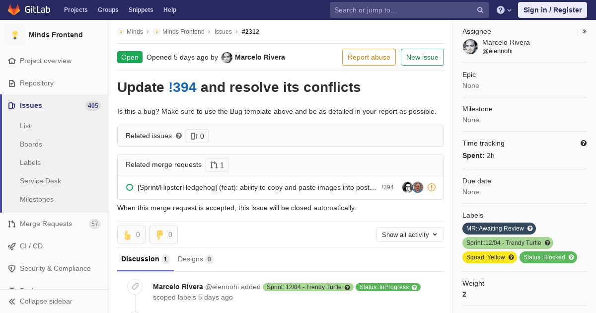
Task: Switch to Designs tab
Action: tap(196, 259)
